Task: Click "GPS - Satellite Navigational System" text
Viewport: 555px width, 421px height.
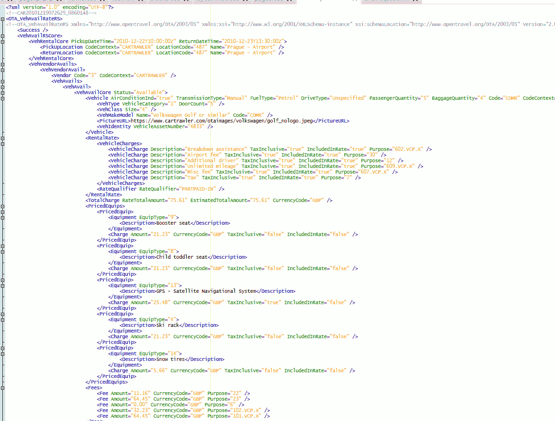Action: (x=206, y=291)
